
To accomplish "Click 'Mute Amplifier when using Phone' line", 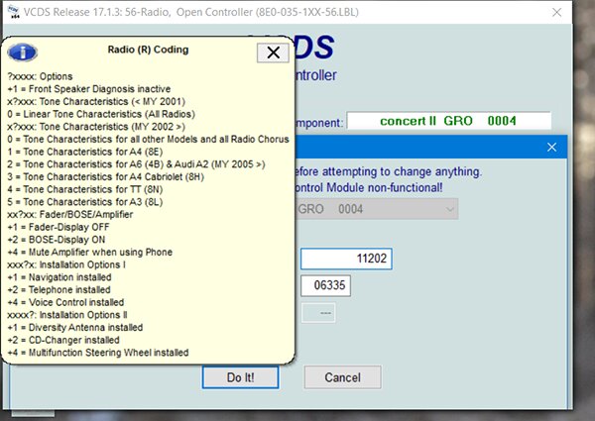I will [90, 253].
